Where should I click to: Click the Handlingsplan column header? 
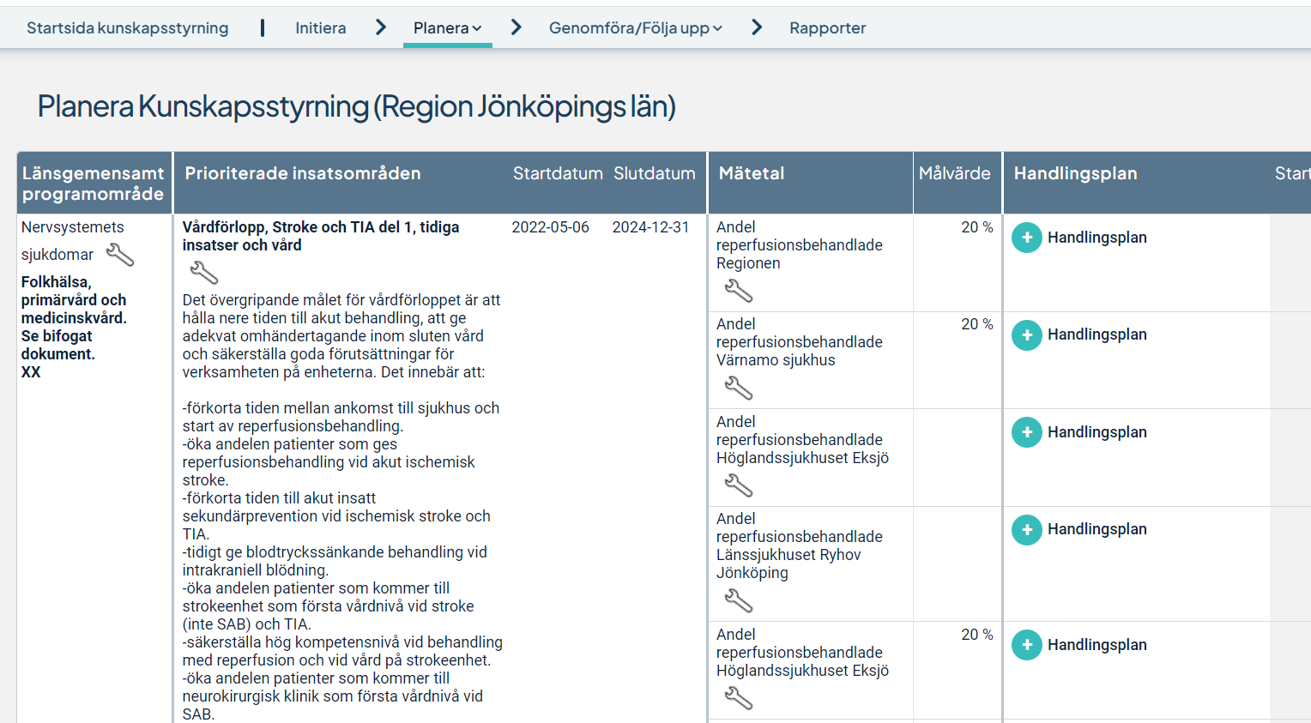[x=1076, y=173]
